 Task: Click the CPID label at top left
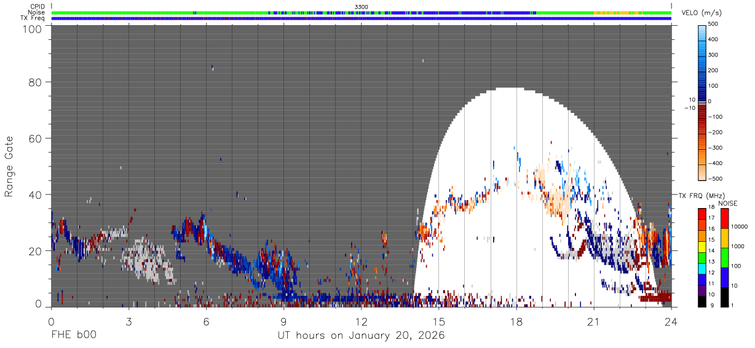pos(38,7)
